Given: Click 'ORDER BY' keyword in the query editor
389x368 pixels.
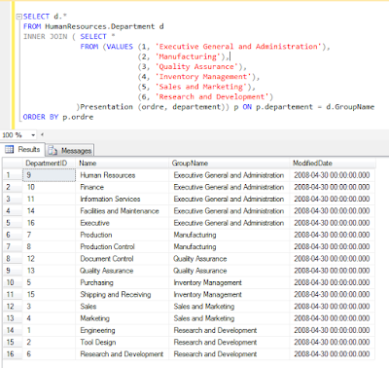Looking at the screenshot, I should click(x=41, y=117).
